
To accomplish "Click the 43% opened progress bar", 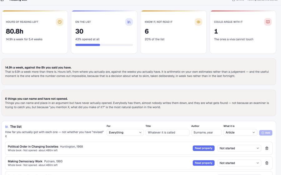I will click(x=104, y=45).
